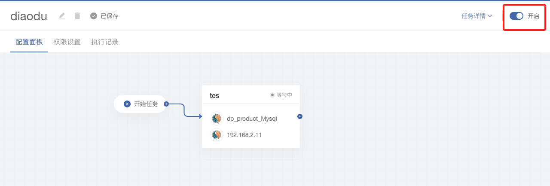The width and height of the screenshot is (550, 186).
Task: Expand the 任务详情 dropdown
Action: 477,16
